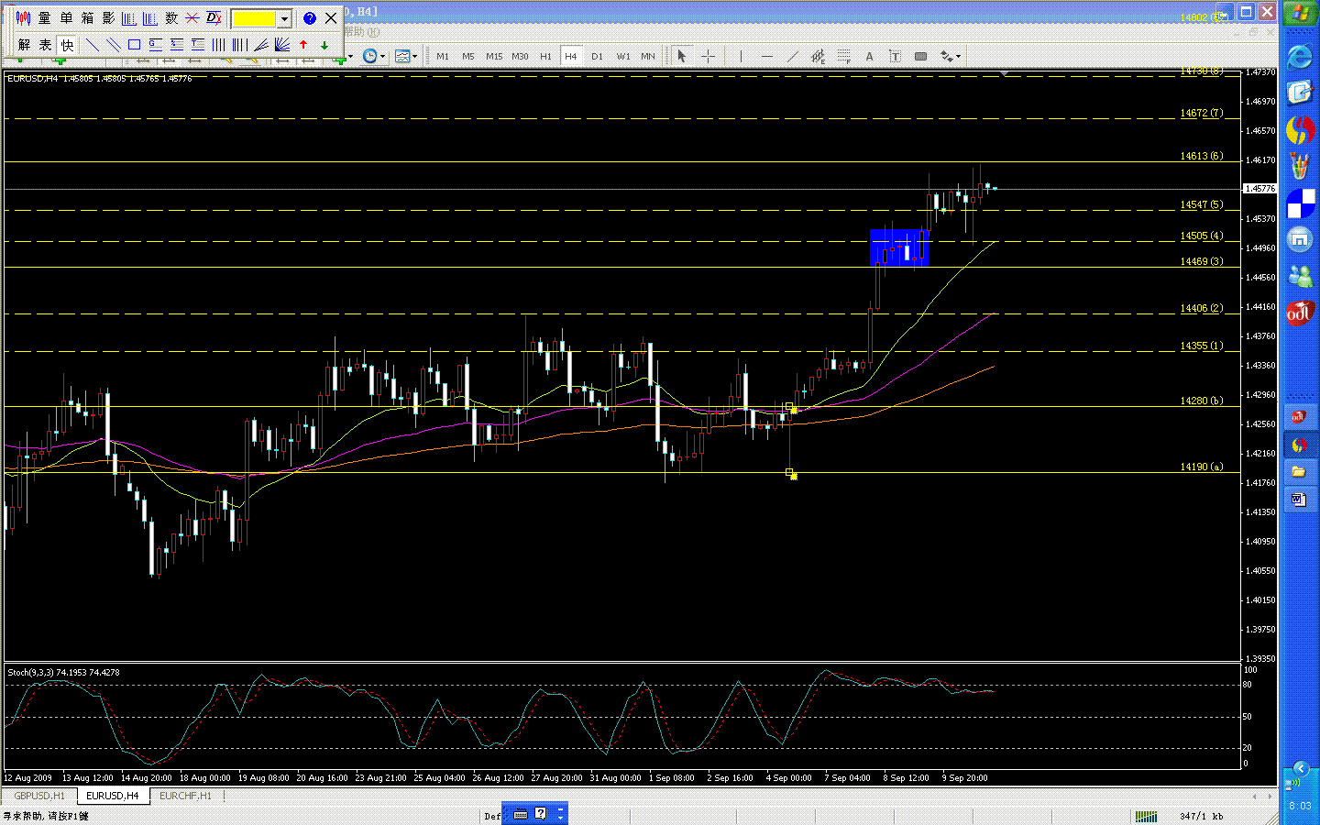Select the H4 timeframe button

(571, 56)
